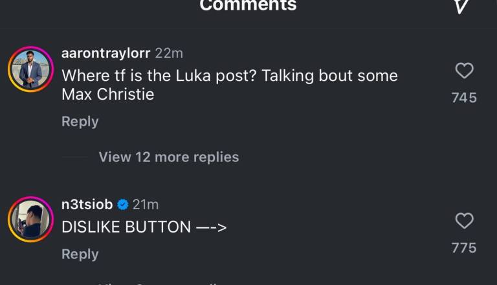Open n3tsiob's profile avatar

[30, 219]
